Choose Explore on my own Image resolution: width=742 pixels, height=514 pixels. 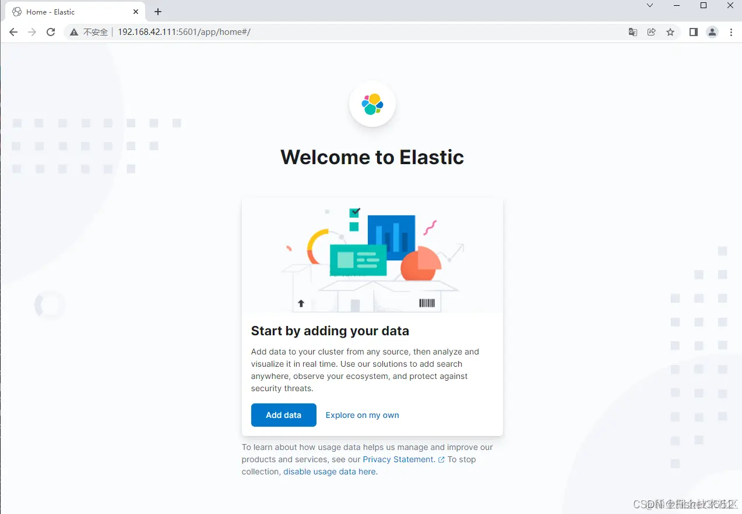pos(362,415)
